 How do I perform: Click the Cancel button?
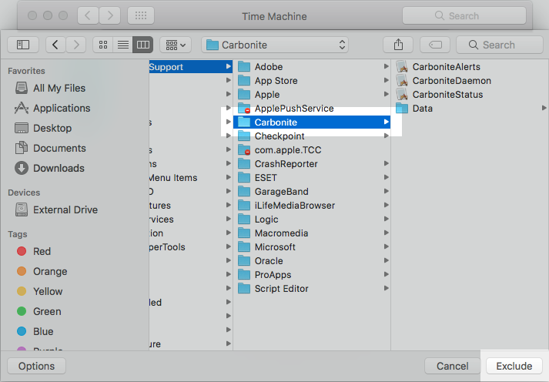452,366
